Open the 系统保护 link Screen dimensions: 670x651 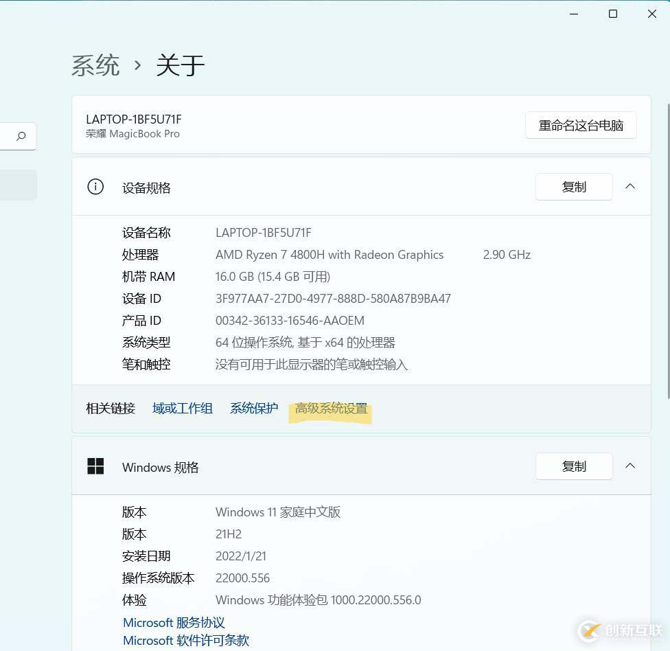click(254, 408)
